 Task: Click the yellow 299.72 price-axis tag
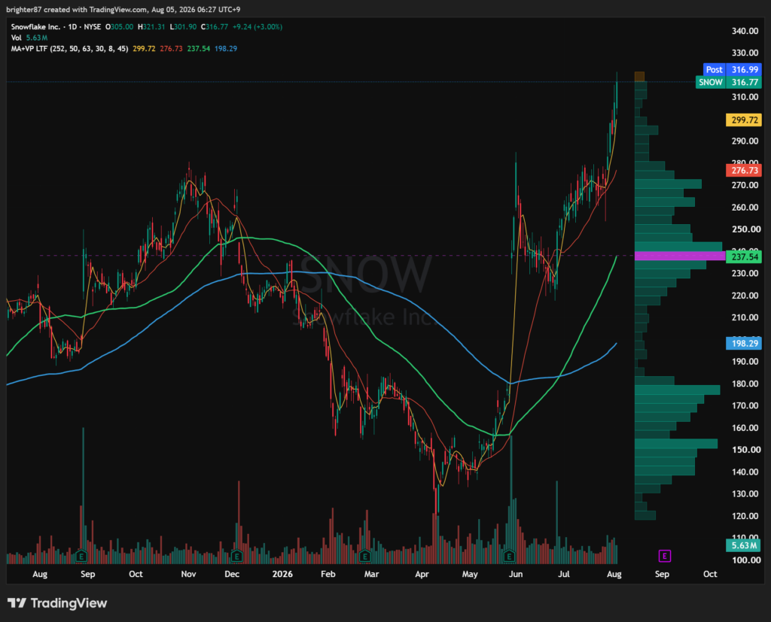pos(744,120)
